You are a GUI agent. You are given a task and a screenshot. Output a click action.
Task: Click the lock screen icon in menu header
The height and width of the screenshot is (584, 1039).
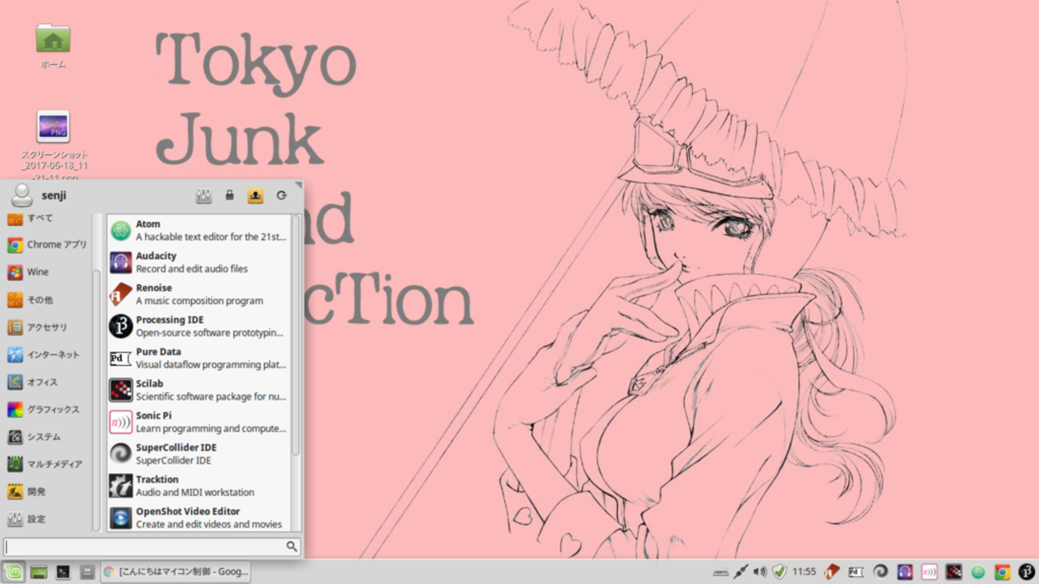229,196
